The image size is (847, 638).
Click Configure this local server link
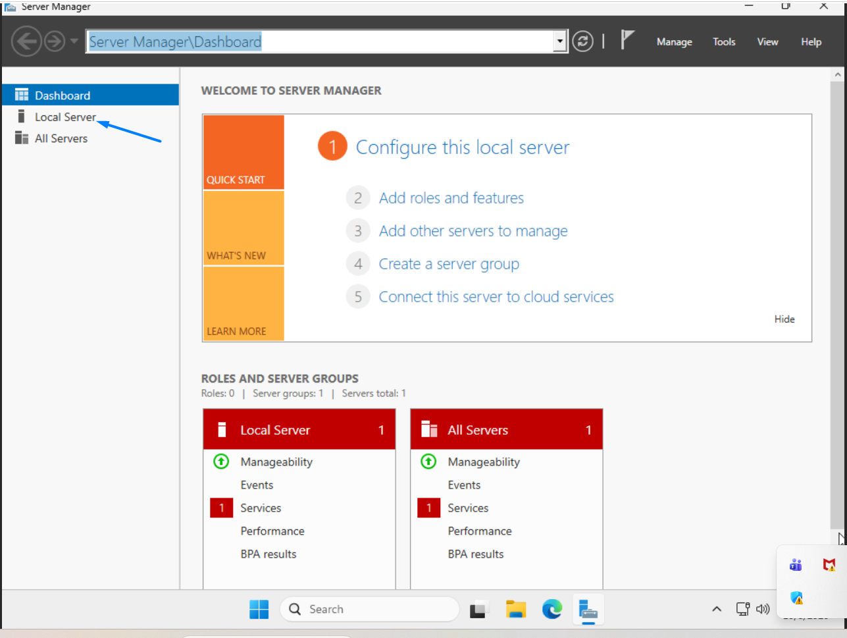click(x=463, y=147)
